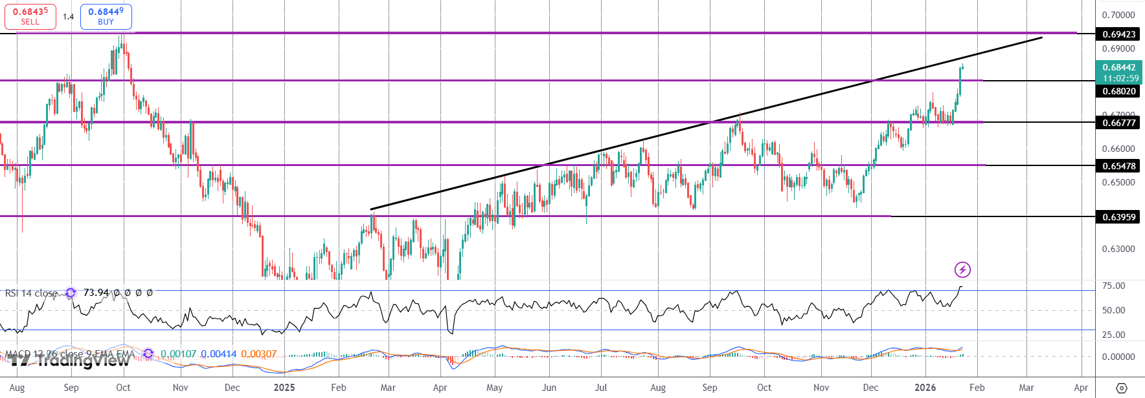Image resolution: width=1145 pixels, height=398 pixels.
Task: Click the 1.4 spread value between Sell and Buy
Action: click(x=68, y=17)
